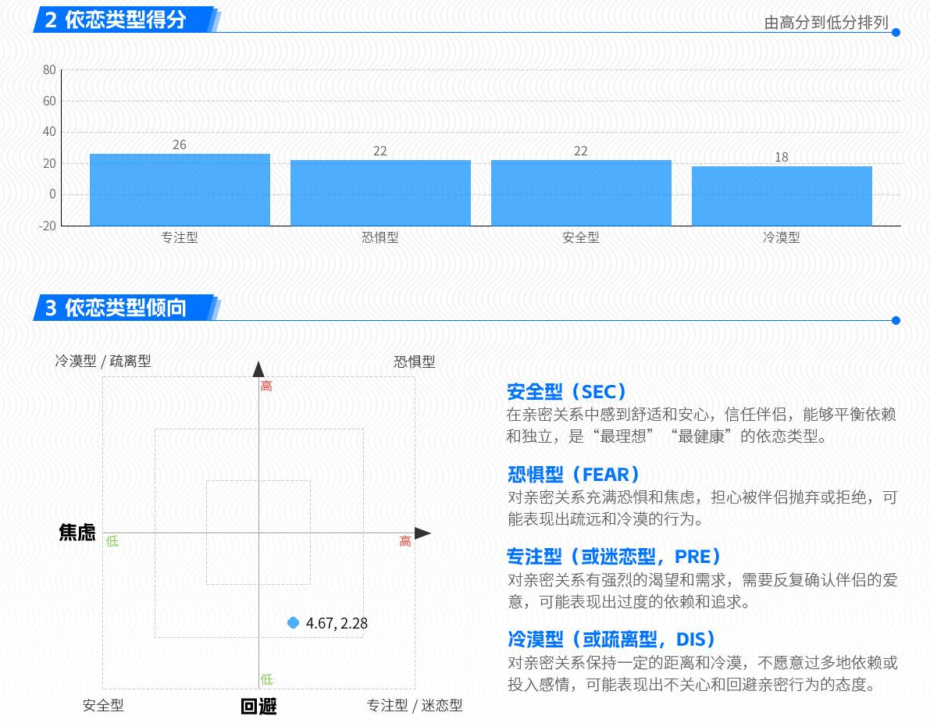Click the 焦虑 axis label
This screenshot has width=930, height=723.
click(x=77, y=532)
